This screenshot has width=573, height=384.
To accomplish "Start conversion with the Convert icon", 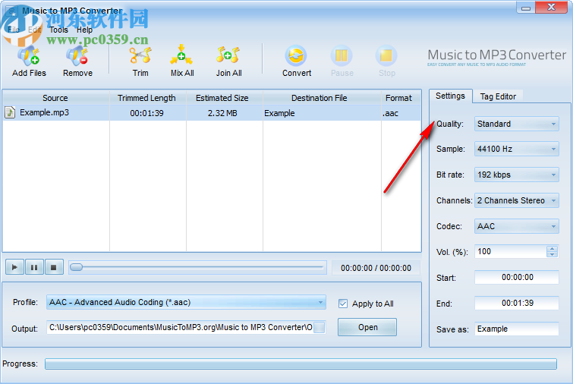I will [x=296, y=56].
